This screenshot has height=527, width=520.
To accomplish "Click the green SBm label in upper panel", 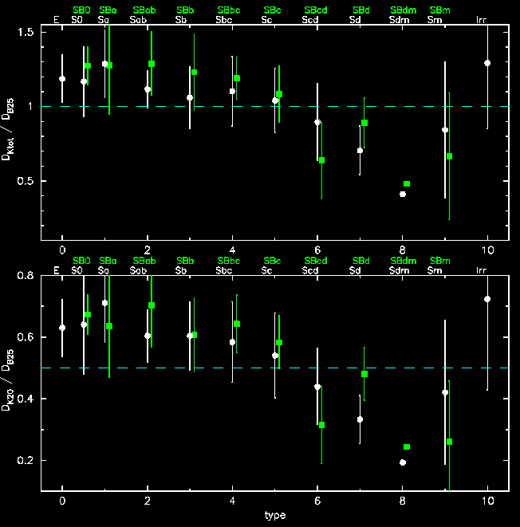I will pyautogui.click(x=440, y=10).
